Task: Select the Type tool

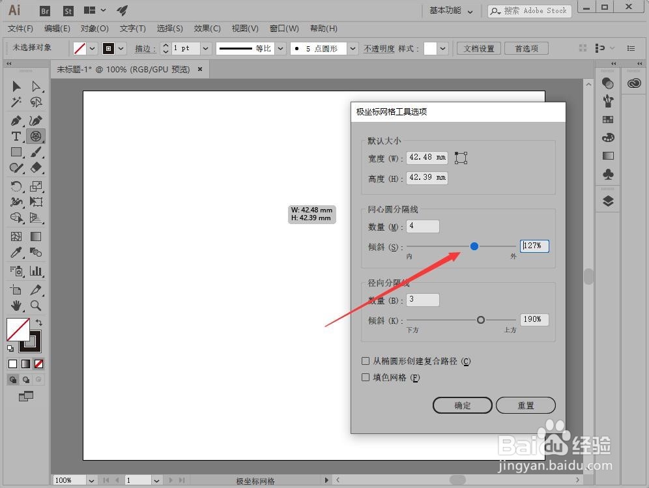Action: click(x=16, y=136)
